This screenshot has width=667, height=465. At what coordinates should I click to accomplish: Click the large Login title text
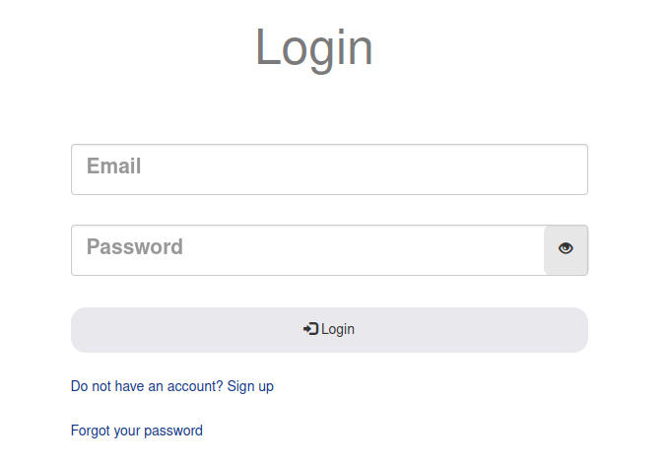314,47
